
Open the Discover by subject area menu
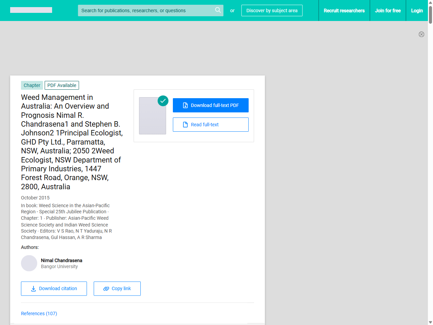point(272,10)
